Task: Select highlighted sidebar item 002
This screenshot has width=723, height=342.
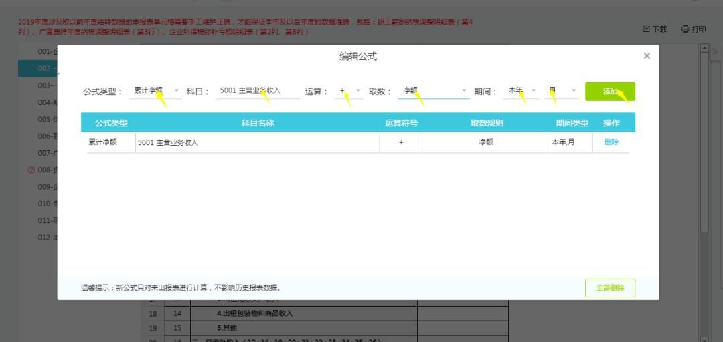Action: click(x=38, y=68)
